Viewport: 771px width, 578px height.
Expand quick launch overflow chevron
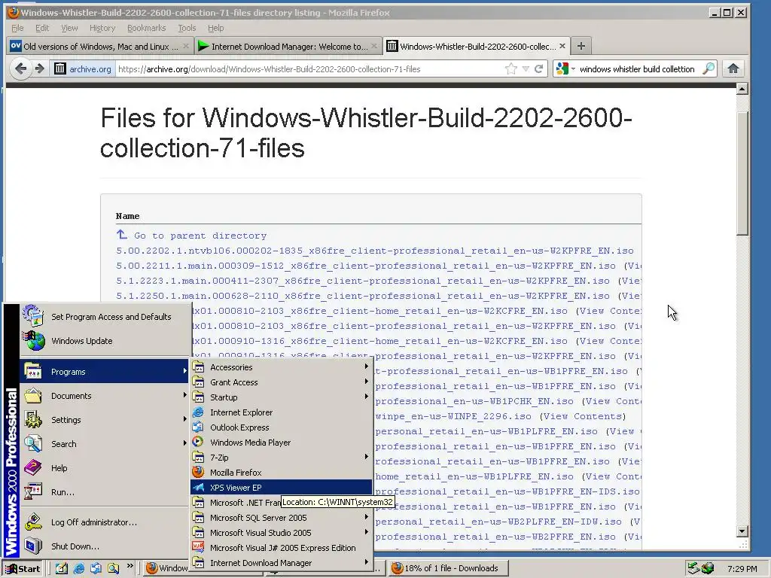(130, 566)
